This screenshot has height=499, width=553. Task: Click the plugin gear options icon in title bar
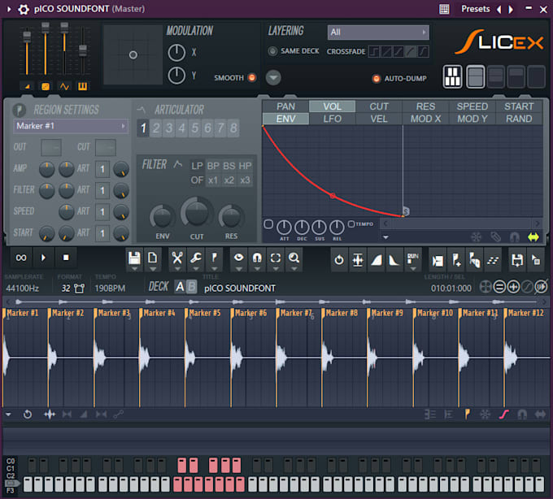click(24, 9)
